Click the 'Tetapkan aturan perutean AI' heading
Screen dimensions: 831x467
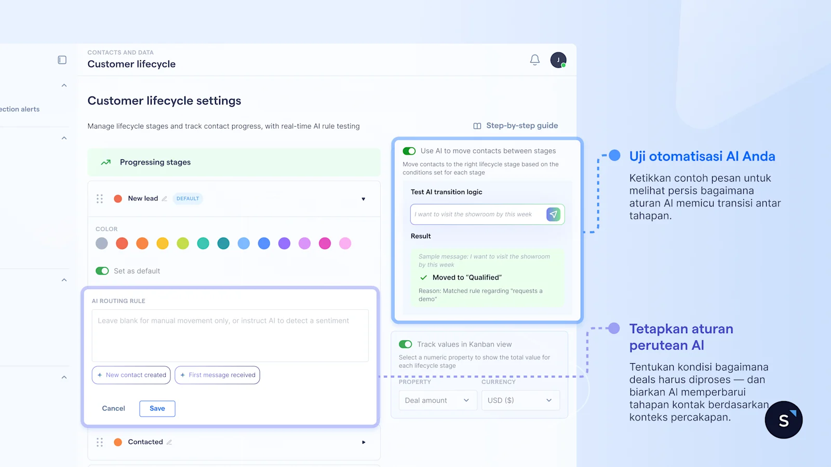click(x=681, y=337)
